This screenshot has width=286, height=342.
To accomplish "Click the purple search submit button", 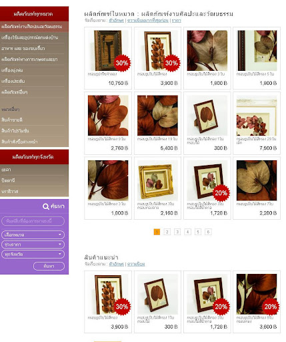I will point(49,266).
